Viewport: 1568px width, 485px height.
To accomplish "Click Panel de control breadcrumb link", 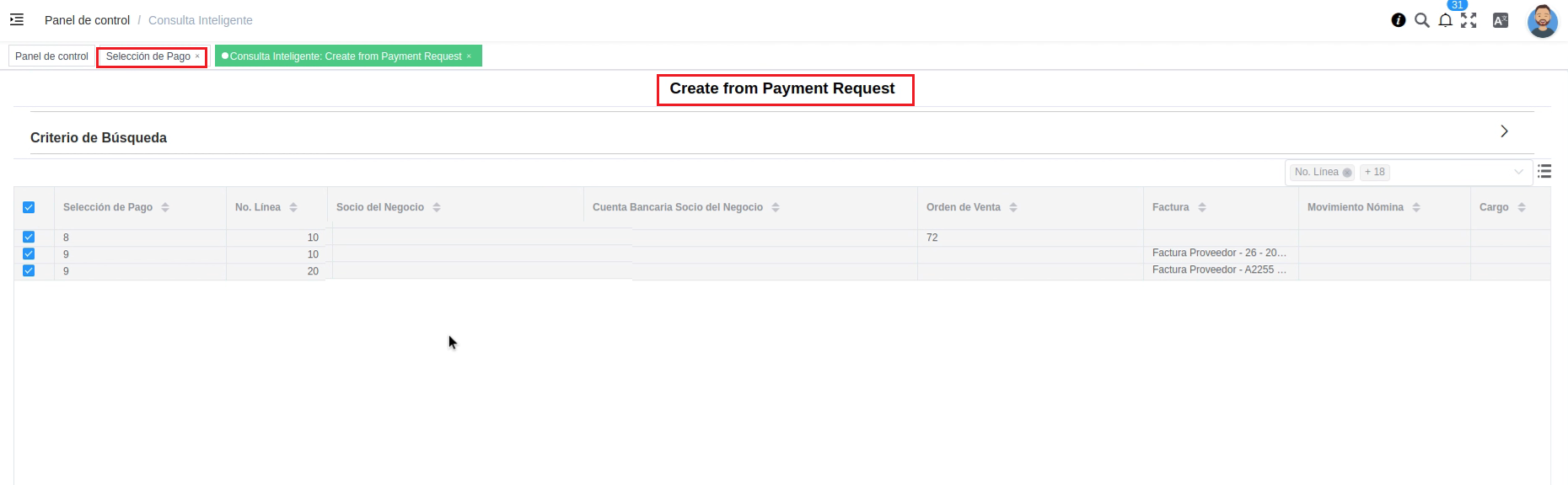I will 87,20.
